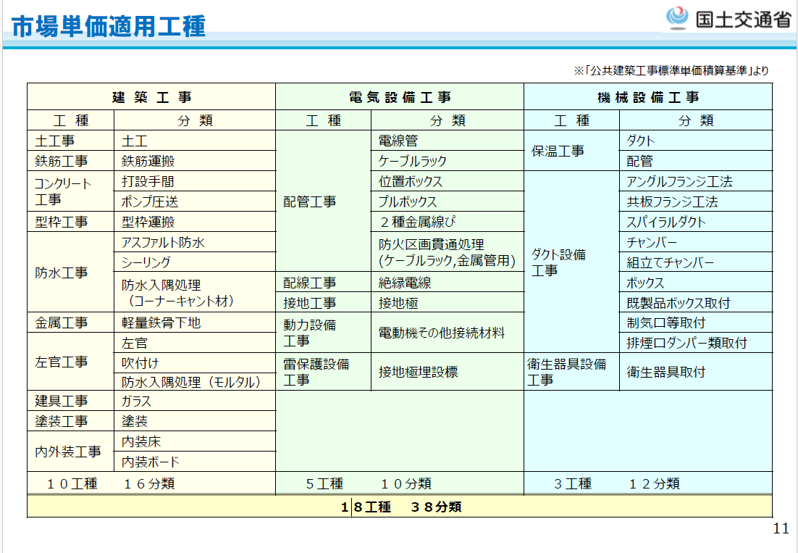The height and width of the screenshot is (553, 798).
Task: Click the 鉄筋運搬 cell
Action: [195, 161]
